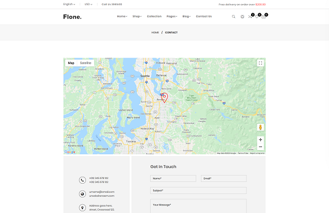The image size is (329, 213).
Task: Click the HOME breadcrumb link
Action: [x=155, y=32]
